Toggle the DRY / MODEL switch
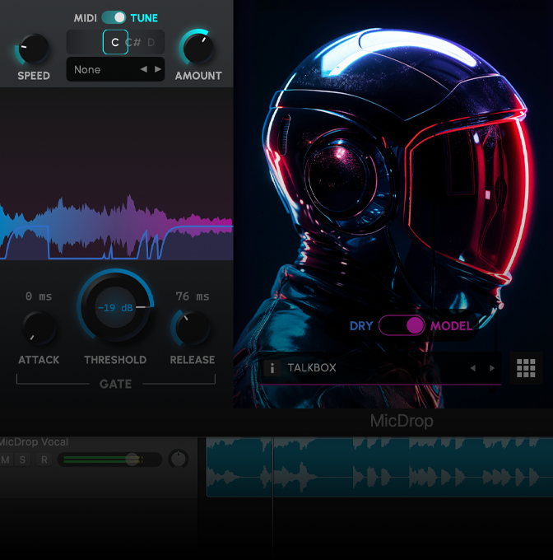 click(x=402, y=325)
